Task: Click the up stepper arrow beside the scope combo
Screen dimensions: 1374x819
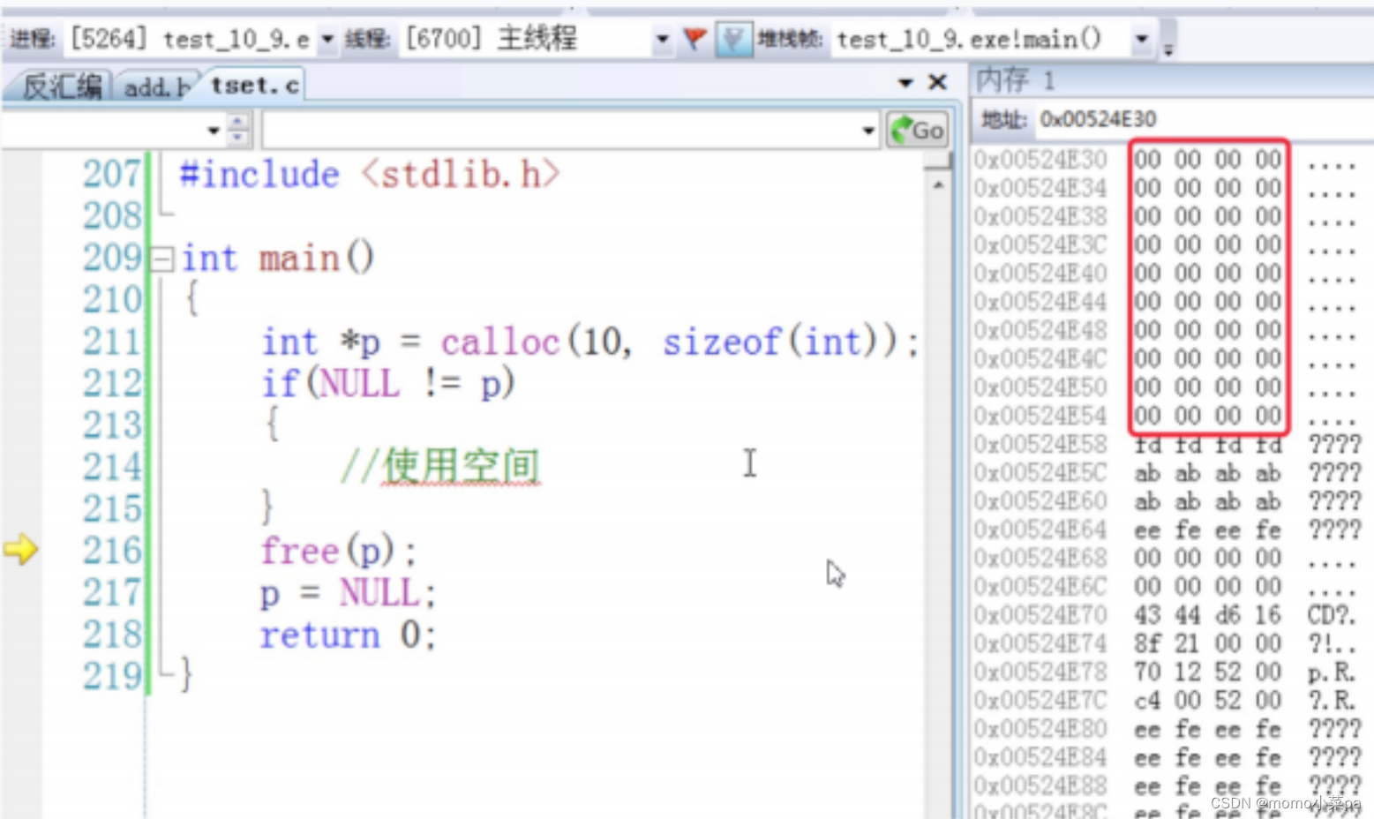Action: tap(237, 123)
